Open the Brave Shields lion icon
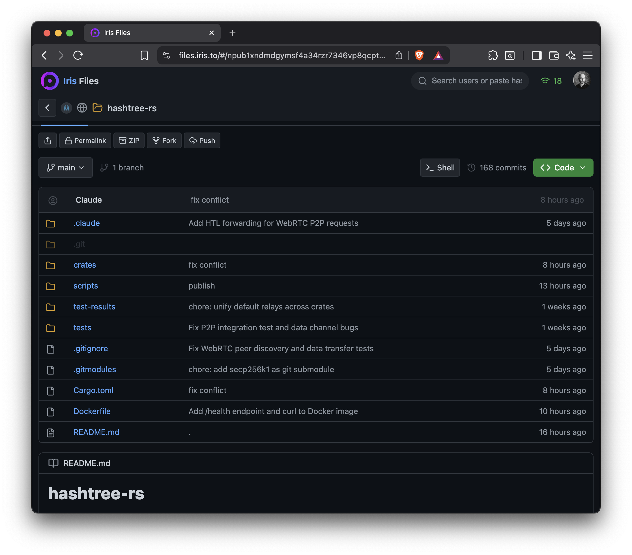This screenshot has height=555, width=632. pos(419,55)
